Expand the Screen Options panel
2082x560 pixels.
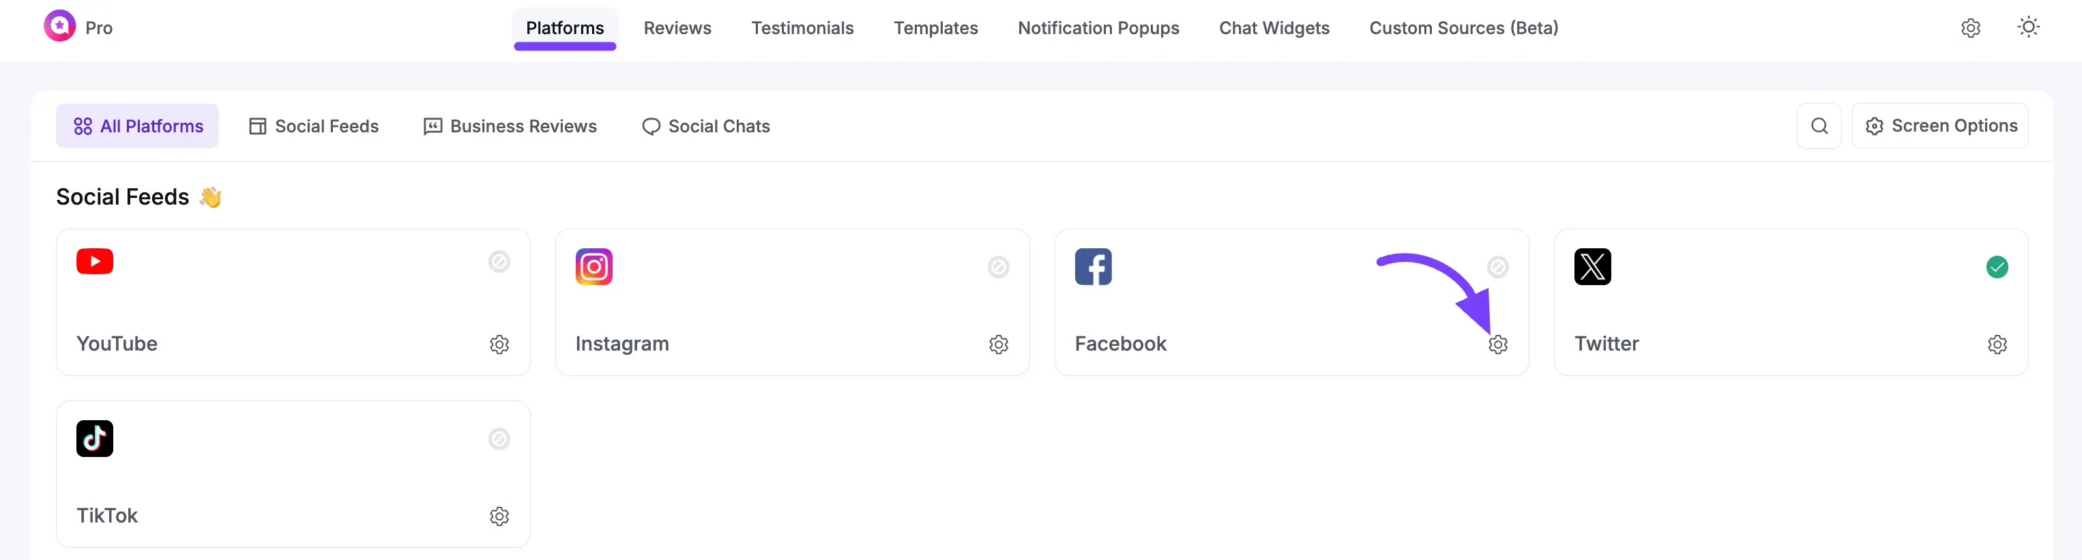(x=1939, y=126)
